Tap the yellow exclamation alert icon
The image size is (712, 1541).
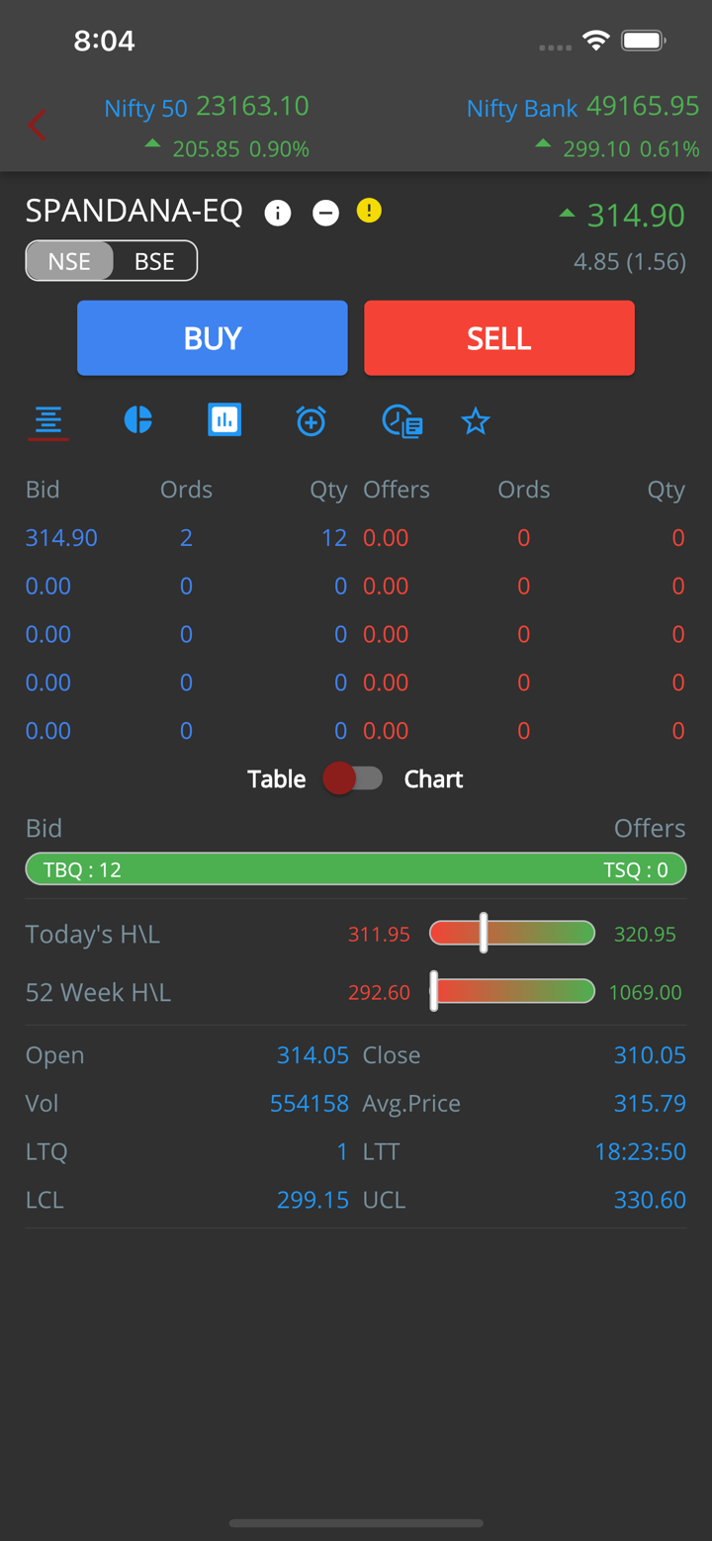point(369,211)
